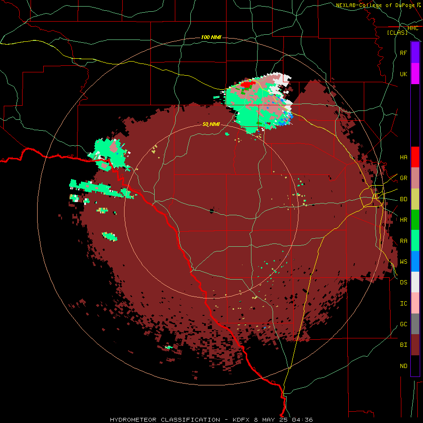423x423 pixels.
Task: Click the BD legend label
Action: (x=404, y=199)
